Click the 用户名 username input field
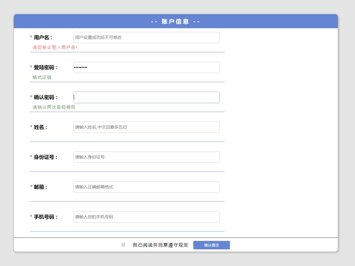 146,38
